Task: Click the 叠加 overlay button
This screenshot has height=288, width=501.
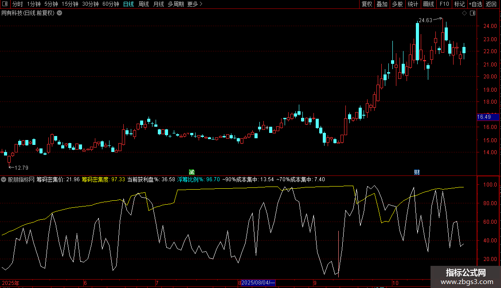Action: pyautogui.click(x=382, y=4)
